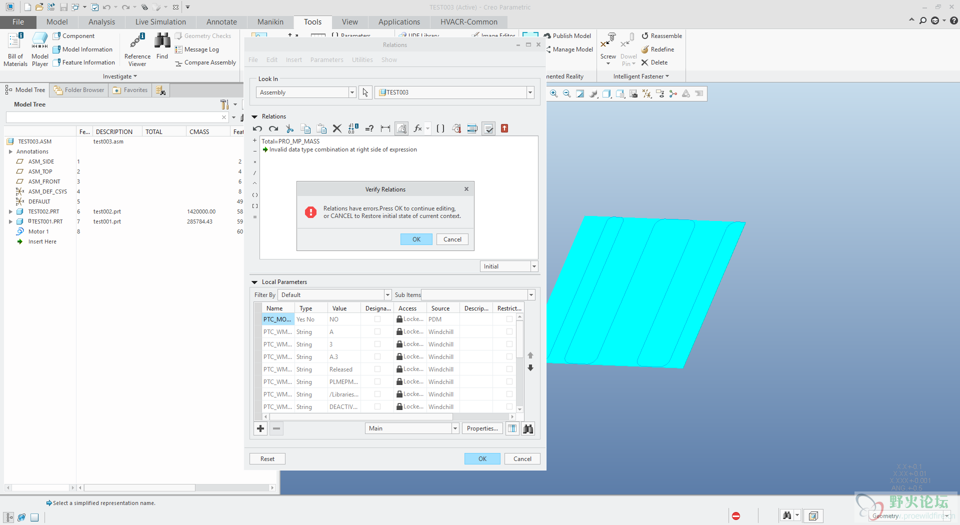960x525 pixels.
Task: Confirm OK in Verify Relations dialog
Action: 416,239
